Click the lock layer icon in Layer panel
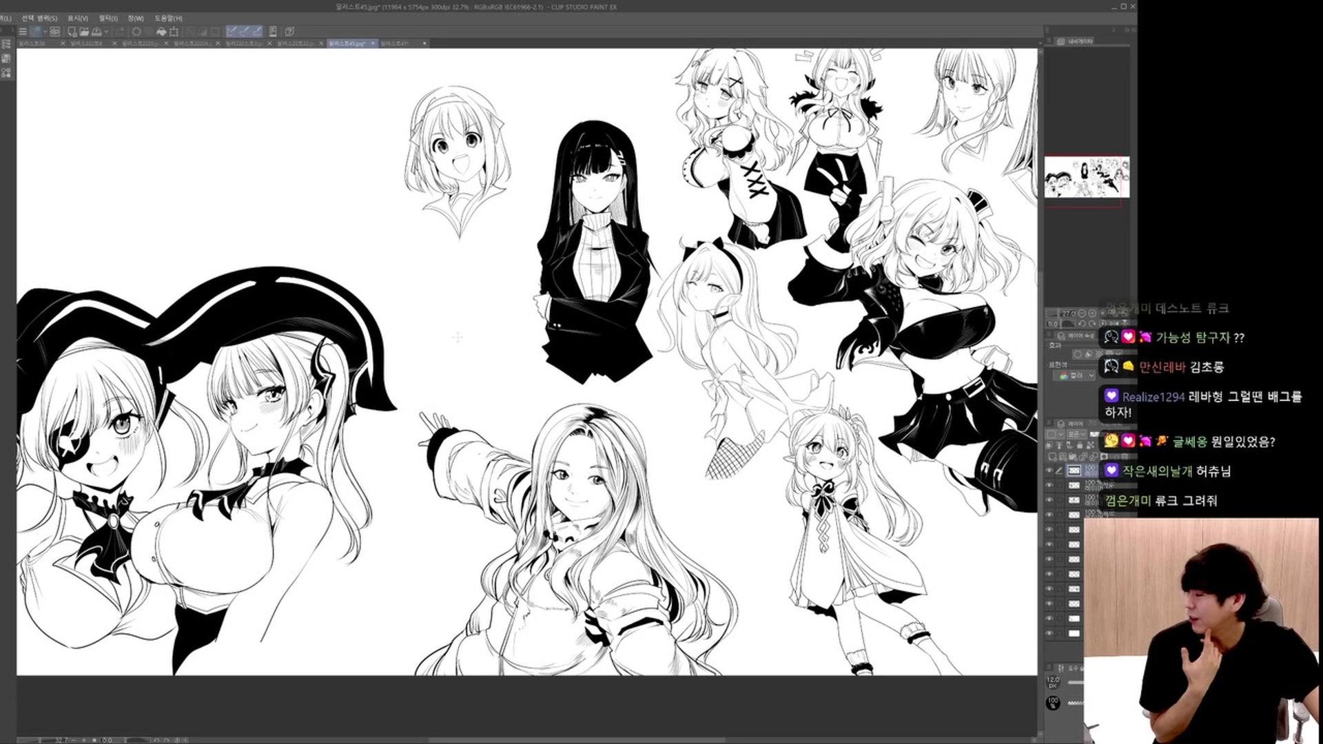1323x744 pixels. pyautogui.click(x=1080, y=445)
